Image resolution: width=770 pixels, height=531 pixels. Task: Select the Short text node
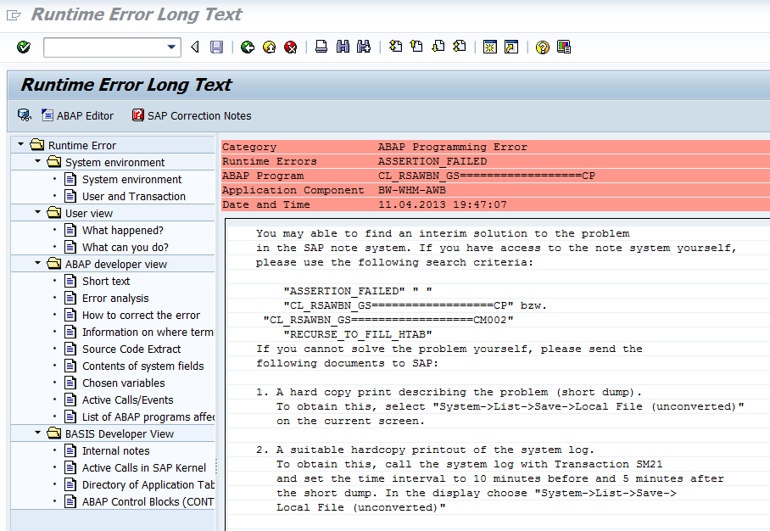[106, 282]
